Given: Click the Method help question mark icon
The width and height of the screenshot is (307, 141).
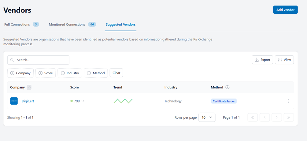Looking at the screenshot, I should (227, 87).
